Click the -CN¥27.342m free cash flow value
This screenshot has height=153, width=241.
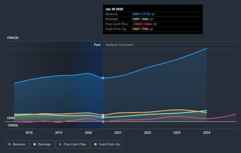click(x=142, y=24)
